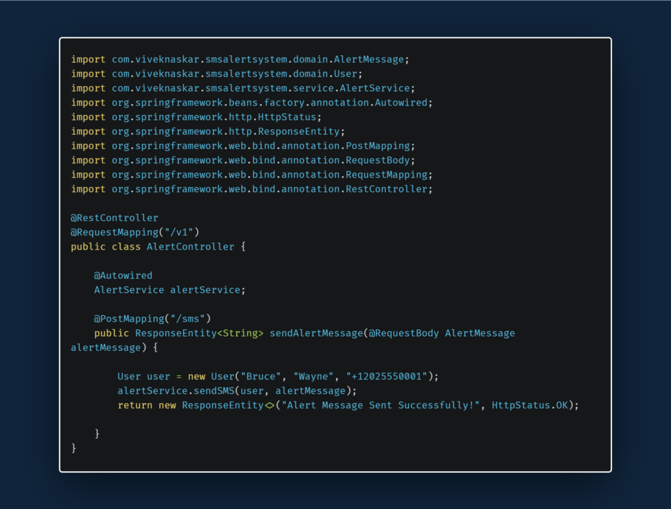Image resolution: width=671 pixels, height=509 pixels.
Task: Select the "/v1" string in @RequestMapping
Action: point(179,233)
